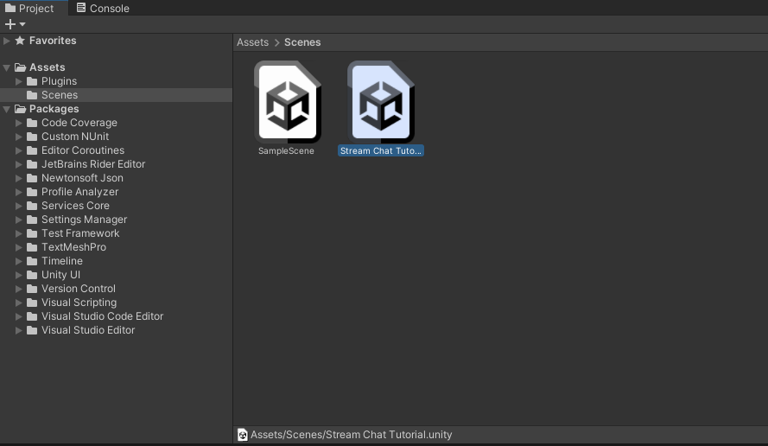Expand the Visual Studio Editor package arrow

click(19, 330)
